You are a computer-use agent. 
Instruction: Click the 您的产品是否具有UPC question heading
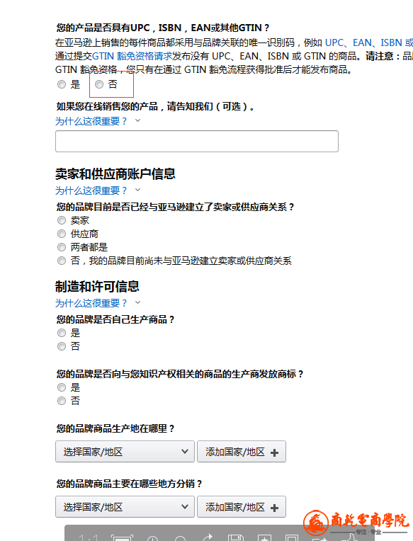point(163,28)
